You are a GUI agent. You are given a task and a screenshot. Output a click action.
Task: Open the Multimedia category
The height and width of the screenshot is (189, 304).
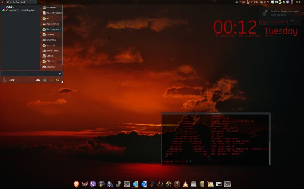[x=51, y=50]
